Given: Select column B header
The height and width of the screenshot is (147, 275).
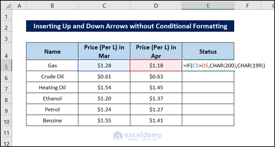Looking at the screenshot, I should [52, 5].
